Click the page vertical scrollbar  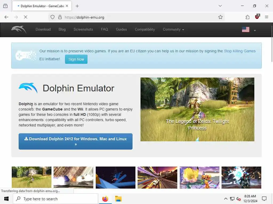pyautogui.click(x=272, y=43)
